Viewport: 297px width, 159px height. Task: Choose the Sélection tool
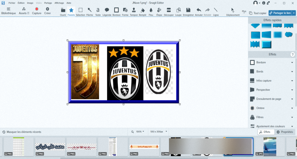coord(81,12)
